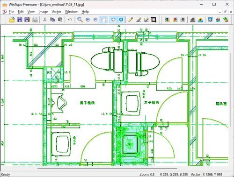The image size is (234, 177).
Task: Click the Zoom In plus icon
Action: click(88, 20)
